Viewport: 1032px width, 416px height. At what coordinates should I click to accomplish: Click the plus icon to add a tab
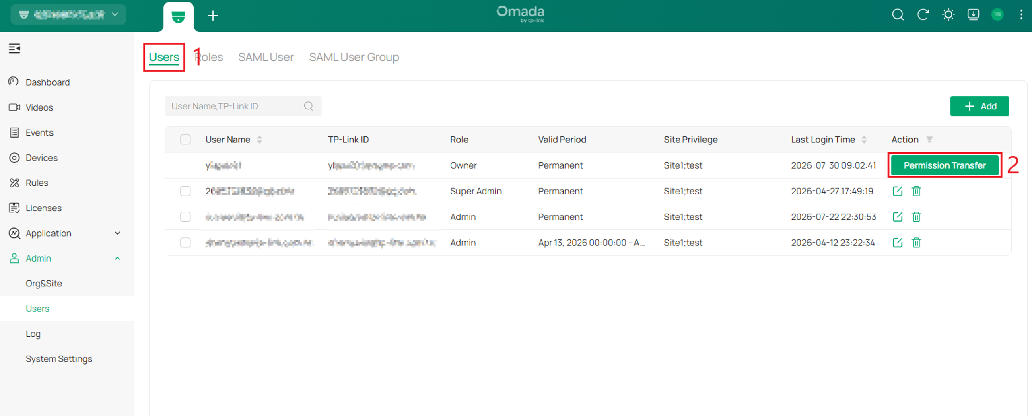213,16
